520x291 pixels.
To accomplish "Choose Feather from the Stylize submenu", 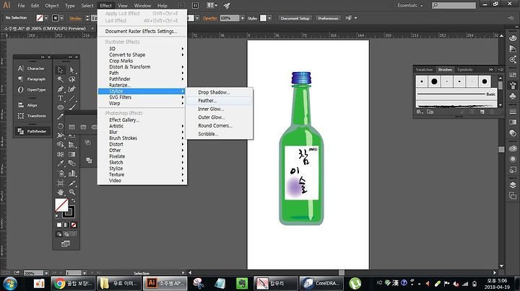I will 220,101.
